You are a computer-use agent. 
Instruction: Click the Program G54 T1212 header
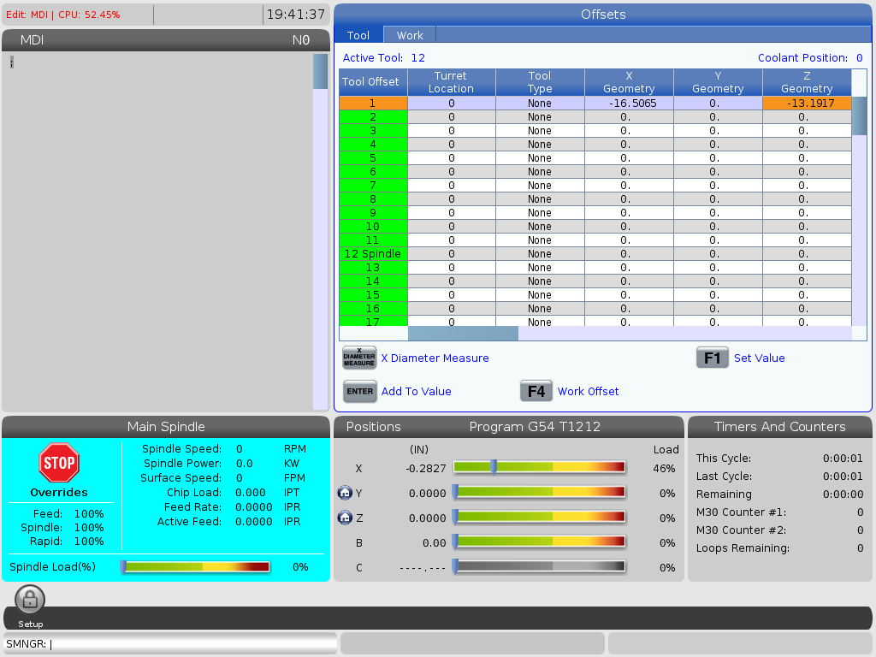(x=535, y=427)
